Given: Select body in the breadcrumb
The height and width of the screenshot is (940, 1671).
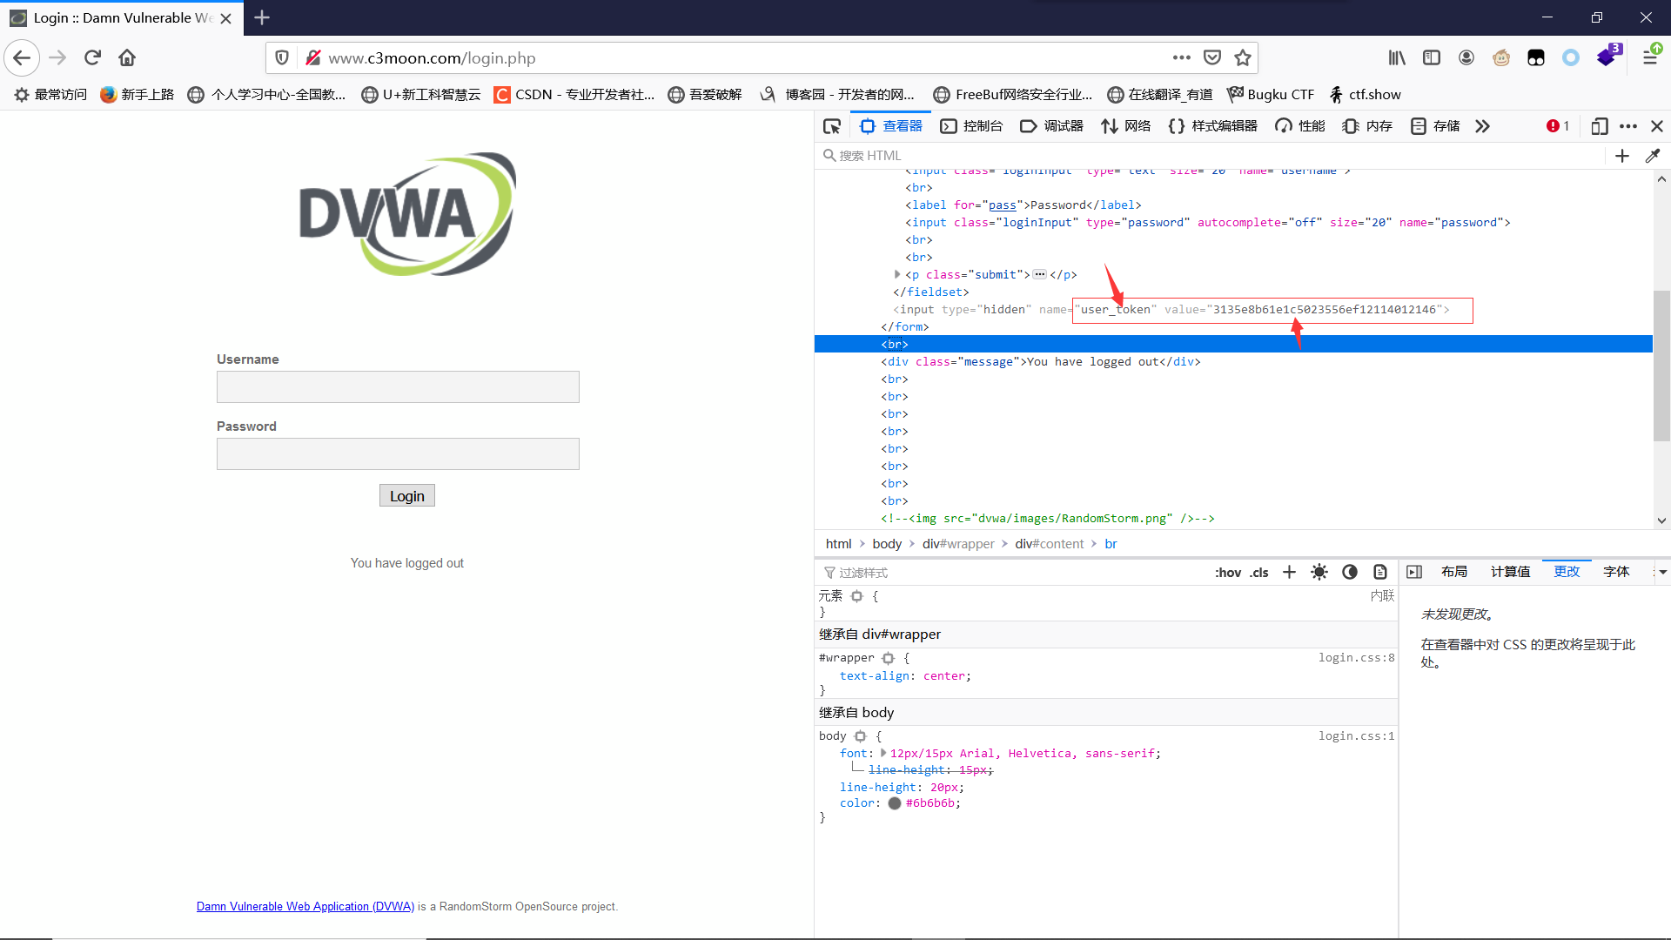Looking at the screenshot, I should coord(887,544).
